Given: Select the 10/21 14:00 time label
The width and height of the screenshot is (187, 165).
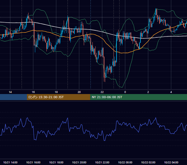Looking at the screenshot, I should [10, 162].
